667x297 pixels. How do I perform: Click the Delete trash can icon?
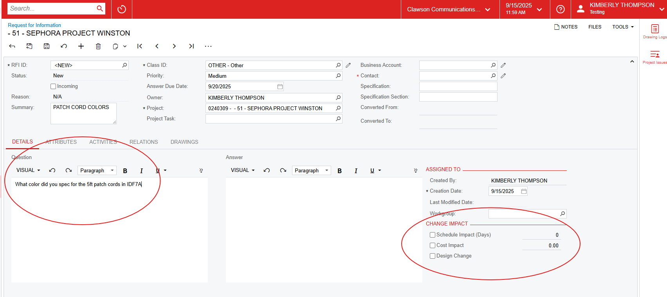coord(98,46)
